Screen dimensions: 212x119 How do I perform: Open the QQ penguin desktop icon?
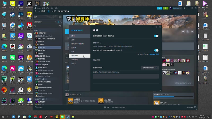pos(12,48)
